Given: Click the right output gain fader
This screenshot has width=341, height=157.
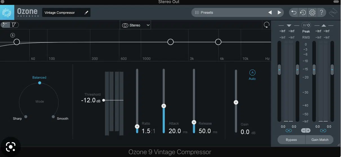Looking at the screenshot, I should tap(332, 69).
